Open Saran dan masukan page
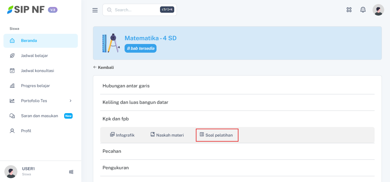Image resolution: width=390 pixels, height=182 pixels. point(39,116)
